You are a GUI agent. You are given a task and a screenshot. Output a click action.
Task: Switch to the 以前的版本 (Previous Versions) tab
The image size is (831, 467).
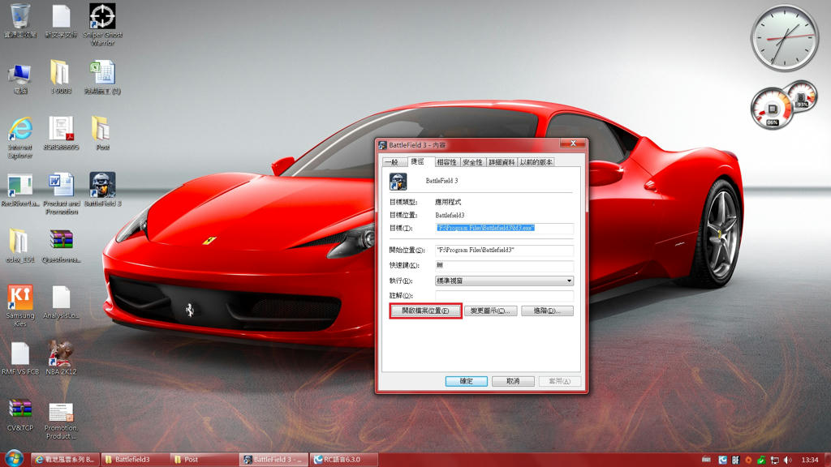(536, 162)
